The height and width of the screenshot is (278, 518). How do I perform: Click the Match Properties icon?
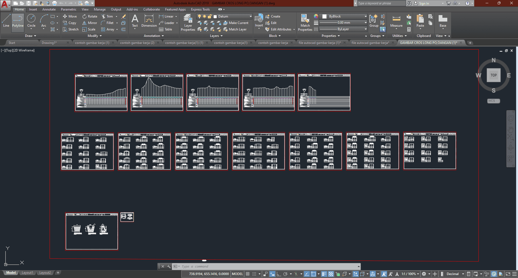tap(305, 23)
